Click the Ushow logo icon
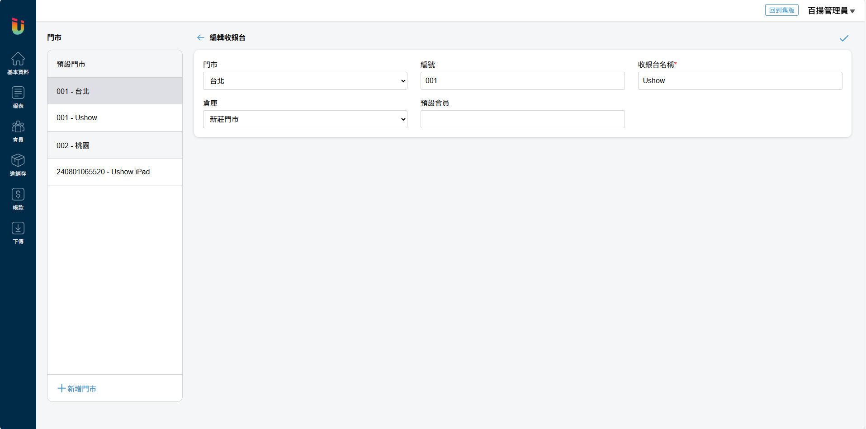The image size is (866, 429). (18, 26)
